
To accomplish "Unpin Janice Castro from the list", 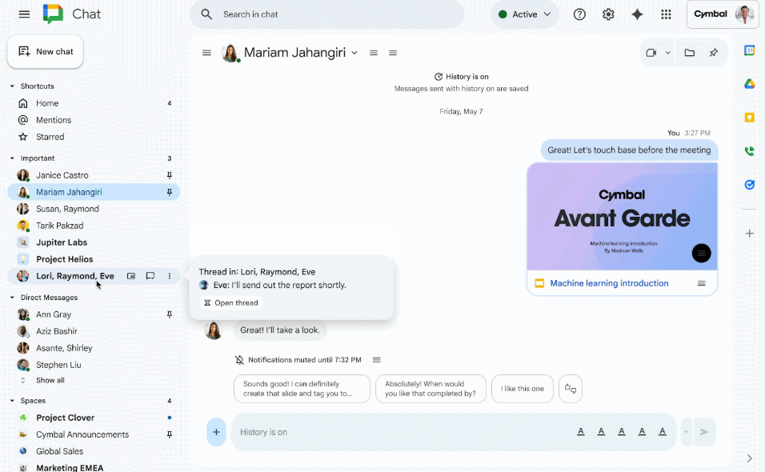I will [170, 175].
